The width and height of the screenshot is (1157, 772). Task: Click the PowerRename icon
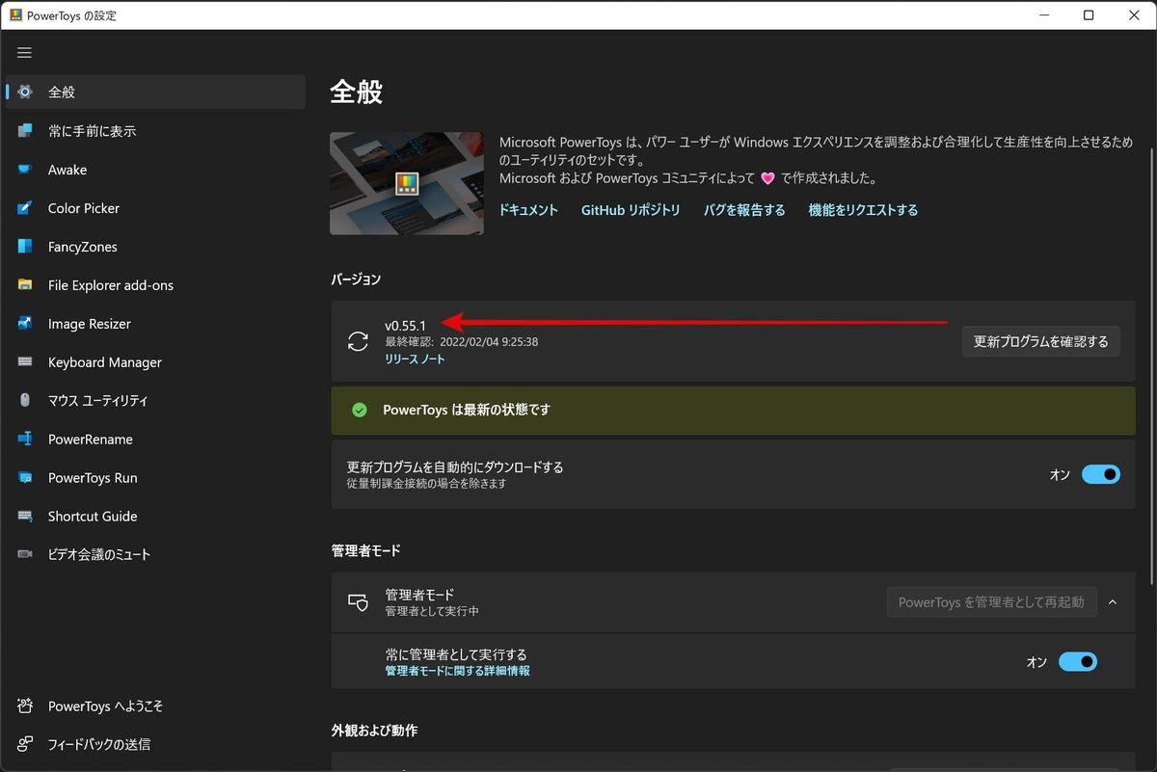(25, 439)
